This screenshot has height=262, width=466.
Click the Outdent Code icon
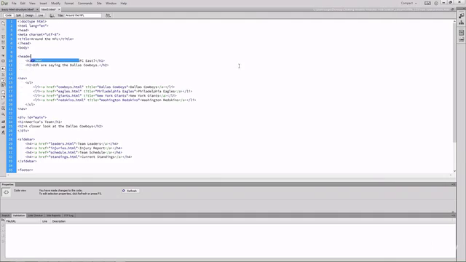(x=3, y=127)
